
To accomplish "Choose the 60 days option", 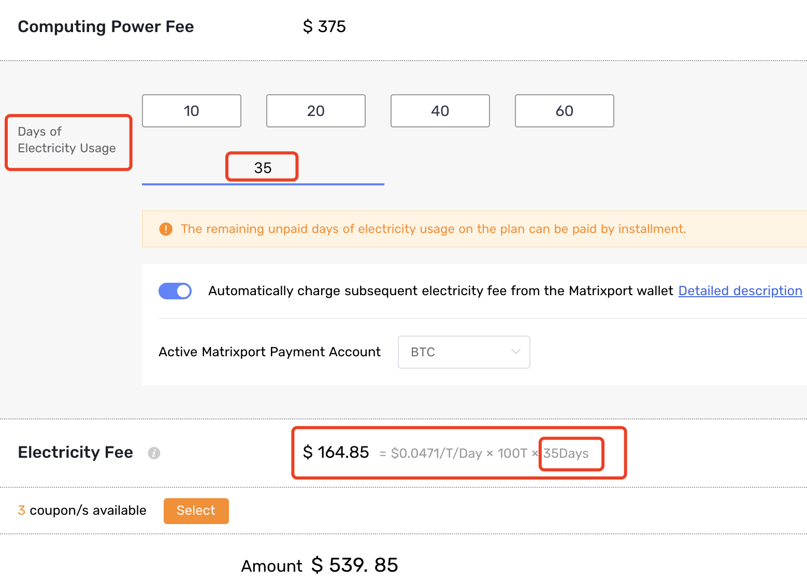I will pyautogui.click(x=565, y=111).
